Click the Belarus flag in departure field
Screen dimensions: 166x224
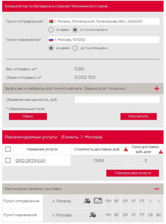(51, 21)
